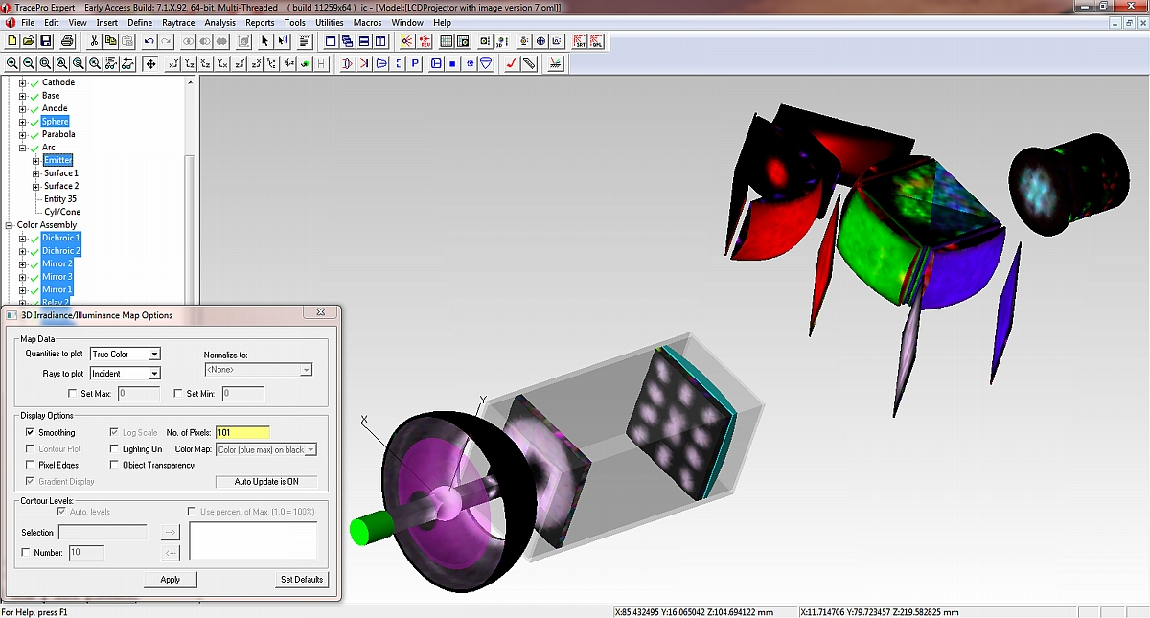Click the Apply button
Screen dimensions: 1150x618
point(171,580)
